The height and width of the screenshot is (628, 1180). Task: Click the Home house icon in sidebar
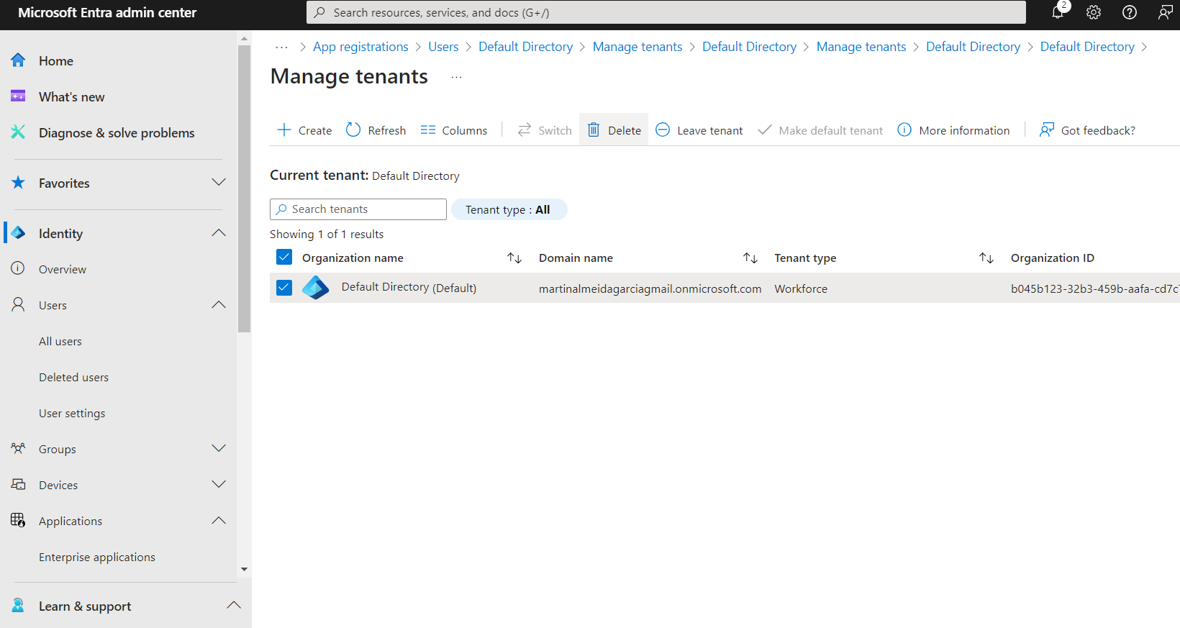(18, 60)
